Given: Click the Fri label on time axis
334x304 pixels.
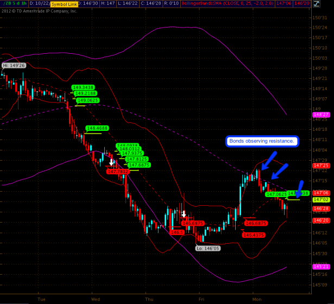Looking at the screenshot, I should [x=201, y=299].
